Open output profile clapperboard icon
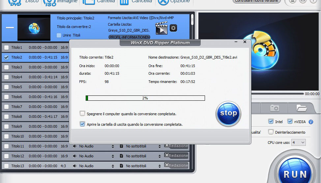The width and height of the screenshot is (321, 183). [161, 28]
